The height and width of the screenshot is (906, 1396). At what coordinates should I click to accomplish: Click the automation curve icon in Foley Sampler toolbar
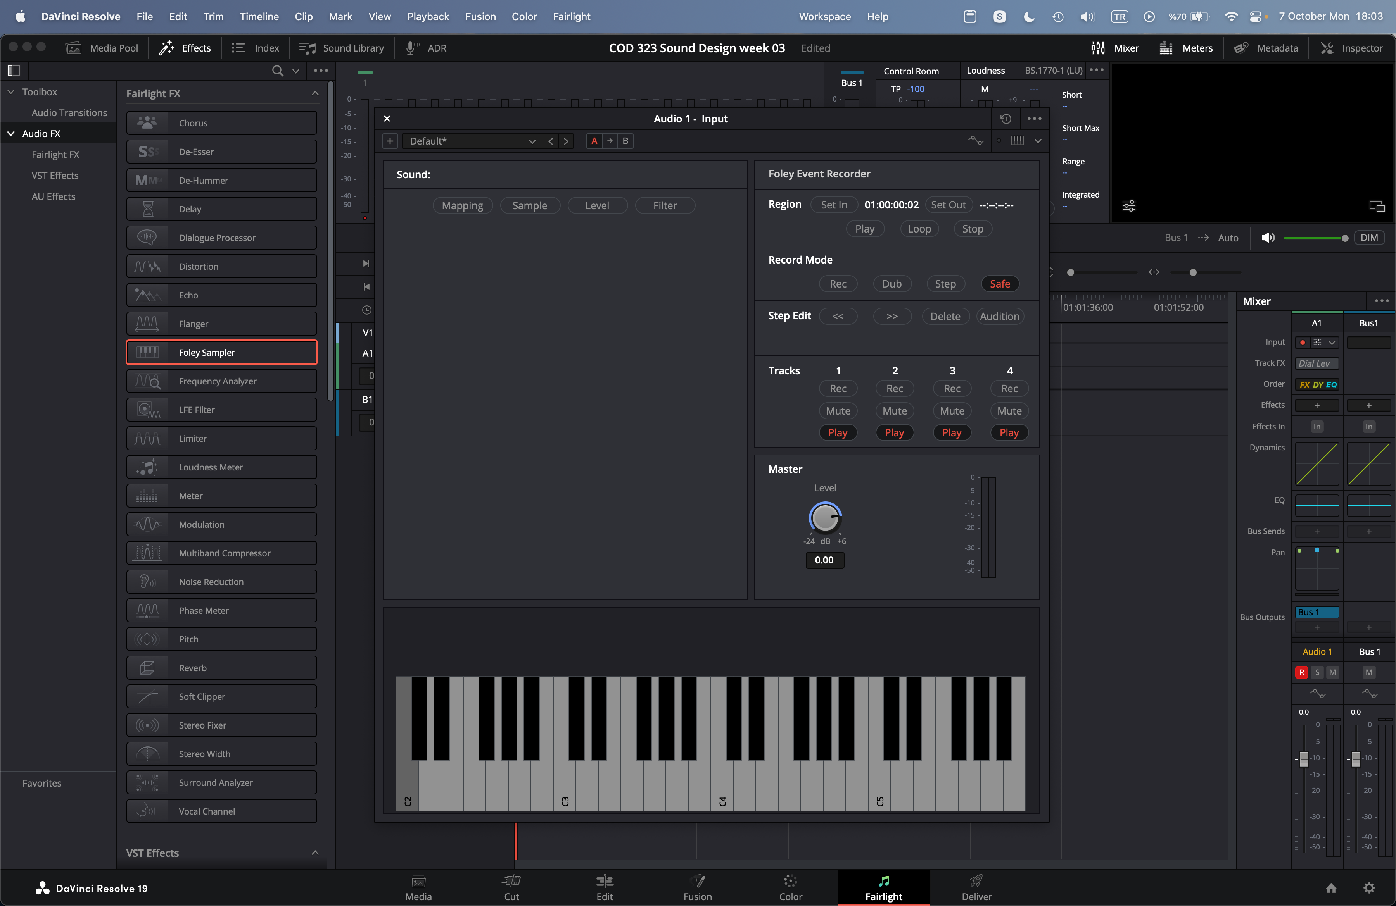tap(975, 141)
